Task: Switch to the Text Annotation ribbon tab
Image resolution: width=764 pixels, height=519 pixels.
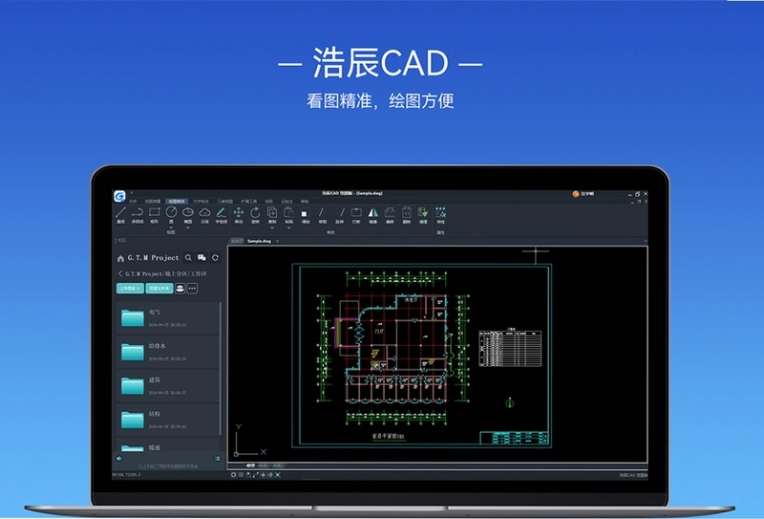Action: 201,202
